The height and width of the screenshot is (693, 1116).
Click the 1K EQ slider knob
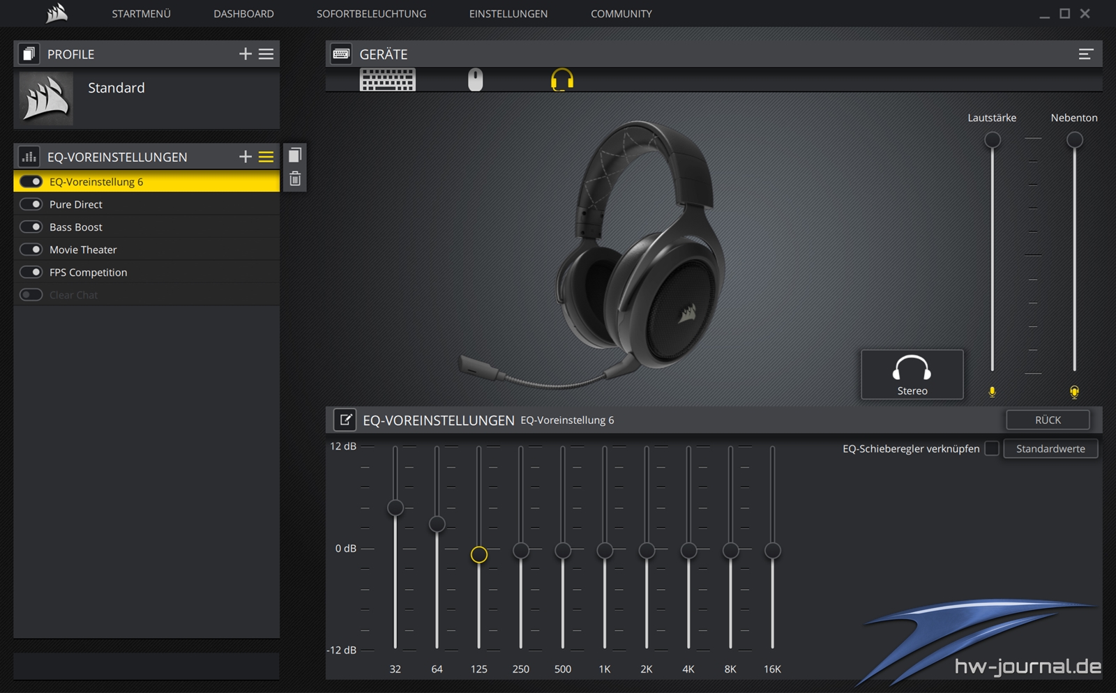click(605, 551)
